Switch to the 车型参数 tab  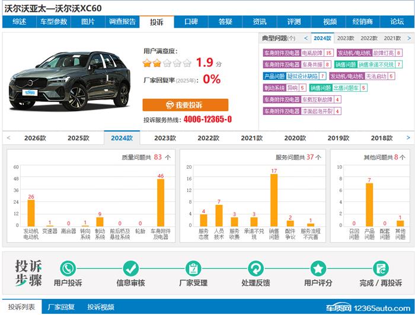click(x=53, y=22)
